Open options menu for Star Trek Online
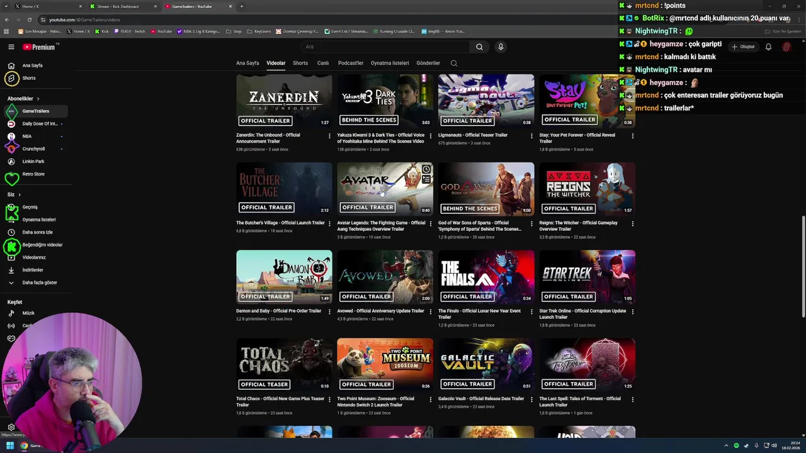Screen dimensions: 806x453 (633, 311)
